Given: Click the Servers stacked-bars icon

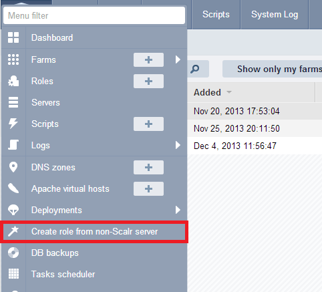Looking at the screenshot, I should 13,102.
